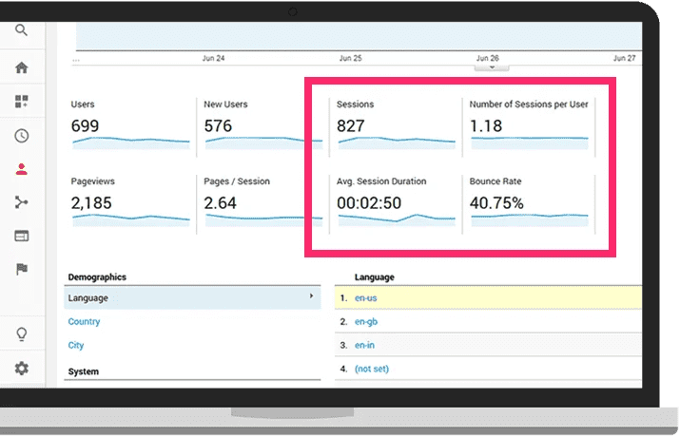Click the Discover lightbulb icon

pyautogui.click(x=22, y=334)
